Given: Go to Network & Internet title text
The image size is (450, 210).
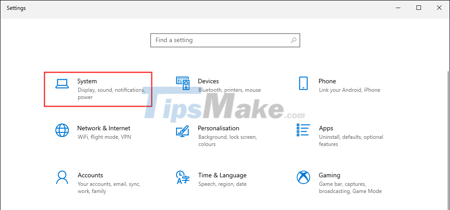Looking at the screenshot, I should point(104,128).
